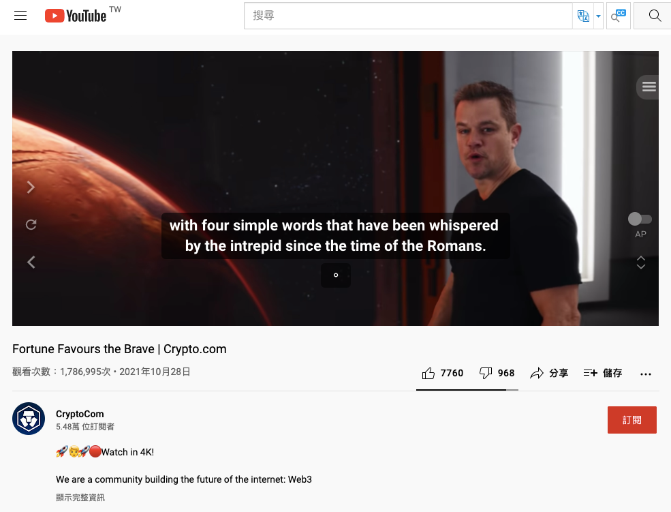
Task: Subscribe with the red 訂閱 button
Action: 631,420
